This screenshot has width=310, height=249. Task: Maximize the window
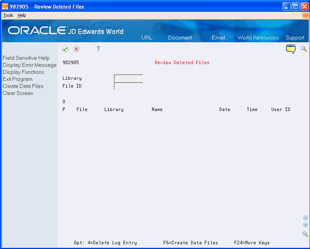tap(296, 7)
